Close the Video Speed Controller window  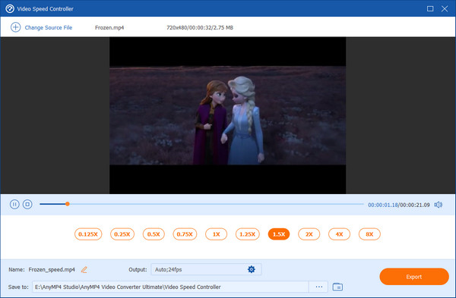coord(445,8)
